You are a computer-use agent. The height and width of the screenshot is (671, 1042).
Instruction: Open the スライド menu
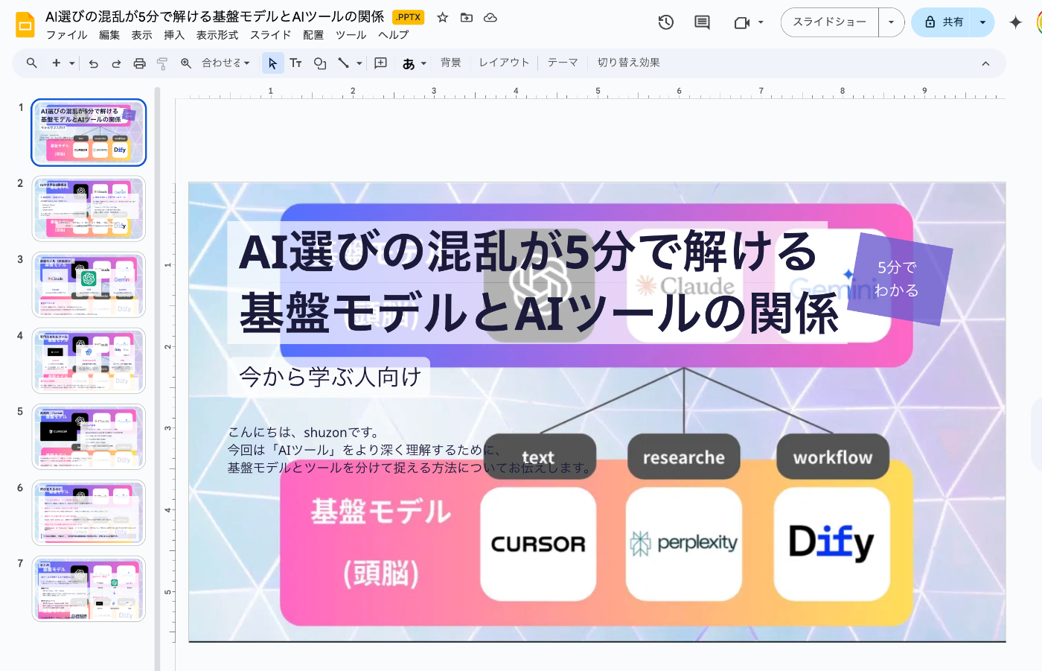click(270, 35)
